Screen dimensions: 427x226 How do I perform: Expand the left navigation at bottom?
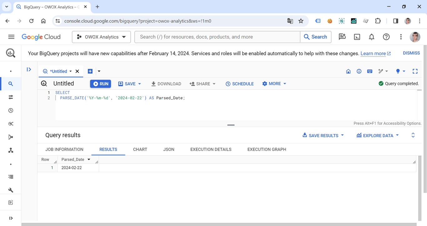(x=11, y=218)
